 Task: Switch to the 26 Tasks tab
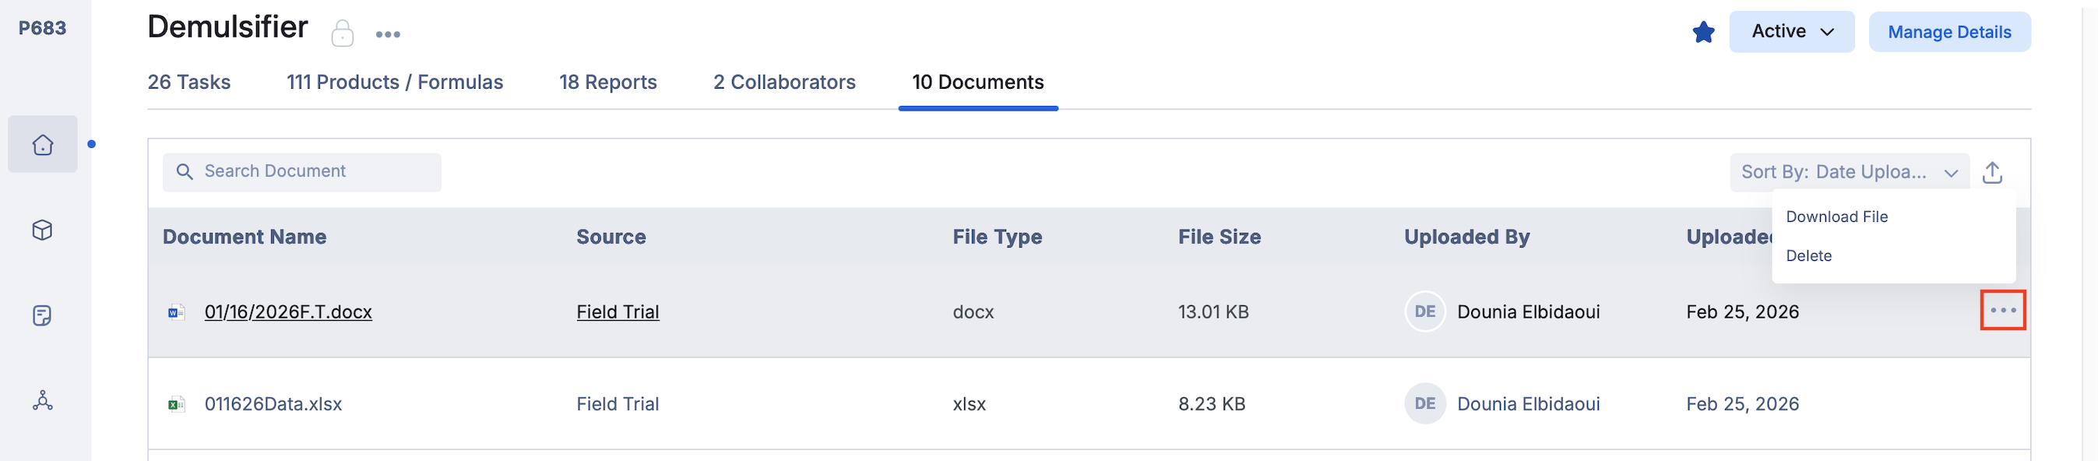click(189, 83)
